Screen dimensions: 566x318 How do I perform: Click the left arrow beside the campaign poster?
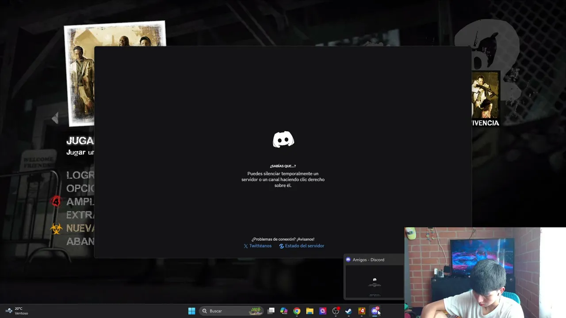point(55,118)
